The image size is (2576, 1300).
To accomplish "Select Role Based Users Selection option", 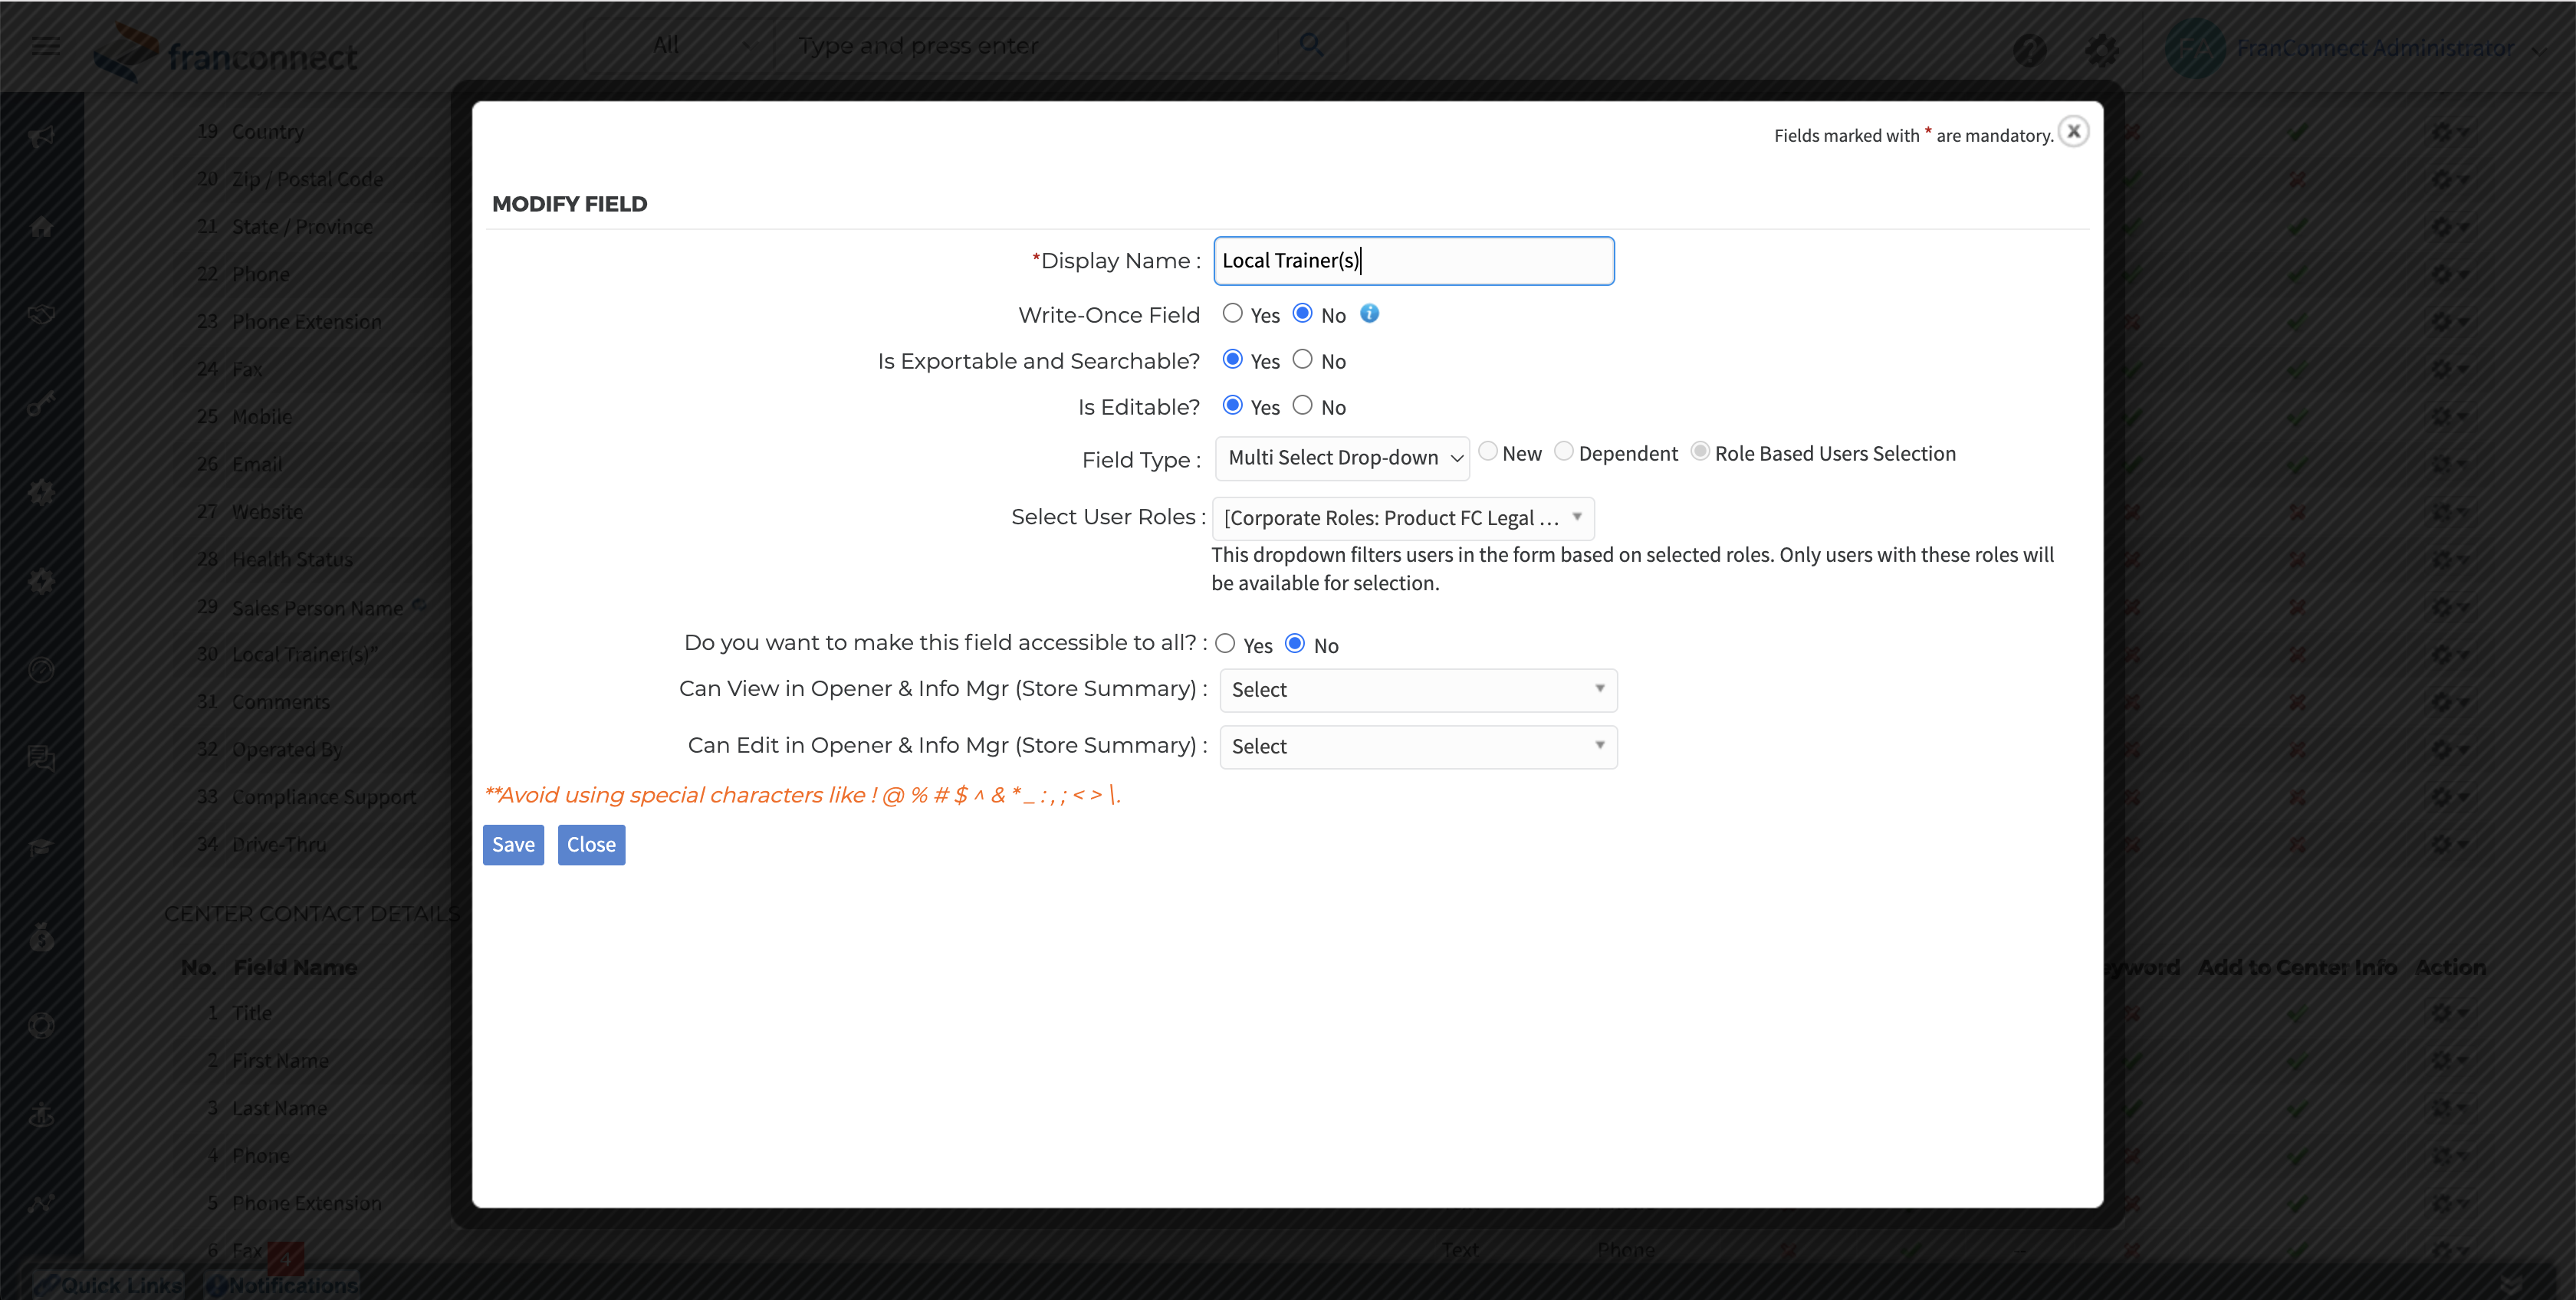I will pyautogui.click(x=1700, y=452).
